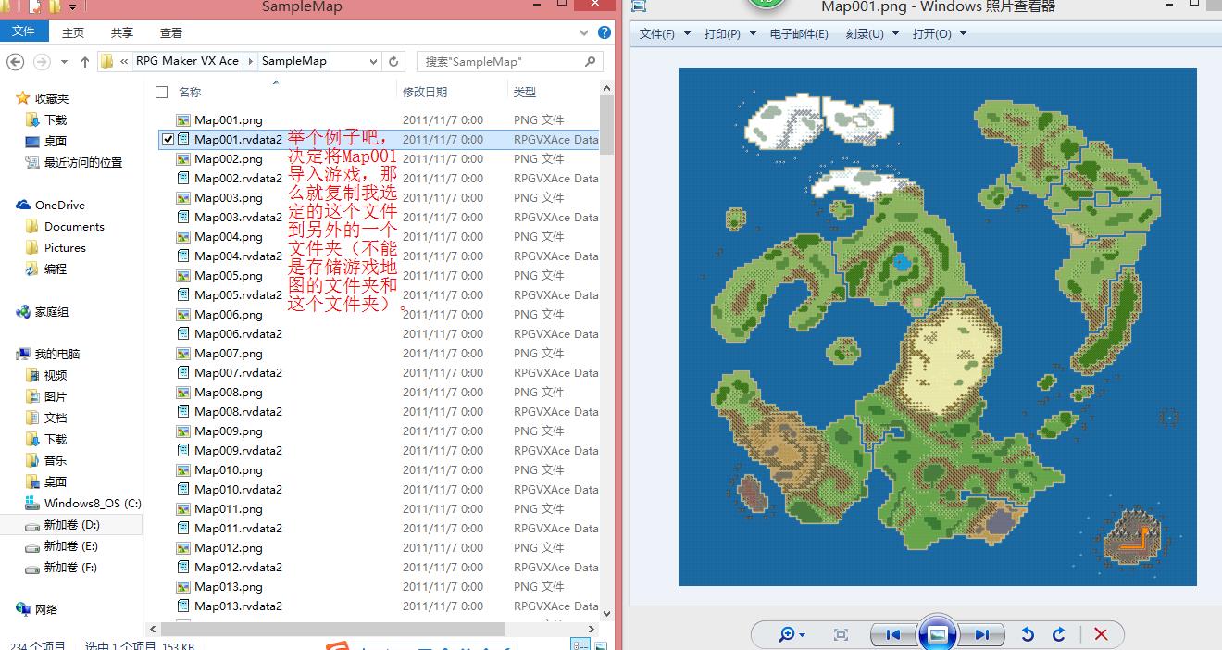1222x650 pixels.
Task: Toggle the select-all checkbox in header
Action: 162,92
